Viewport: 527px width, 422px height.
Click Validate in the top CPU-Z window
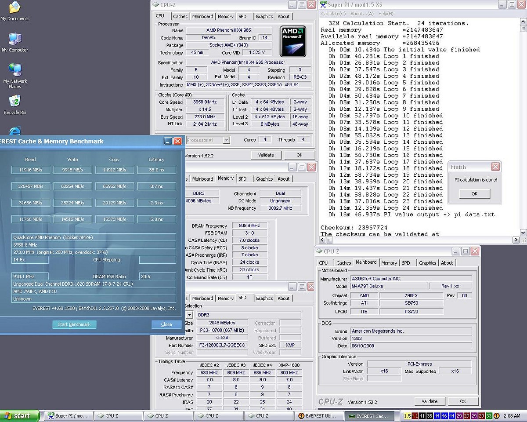pyautogui.click(x=266, y=155)
